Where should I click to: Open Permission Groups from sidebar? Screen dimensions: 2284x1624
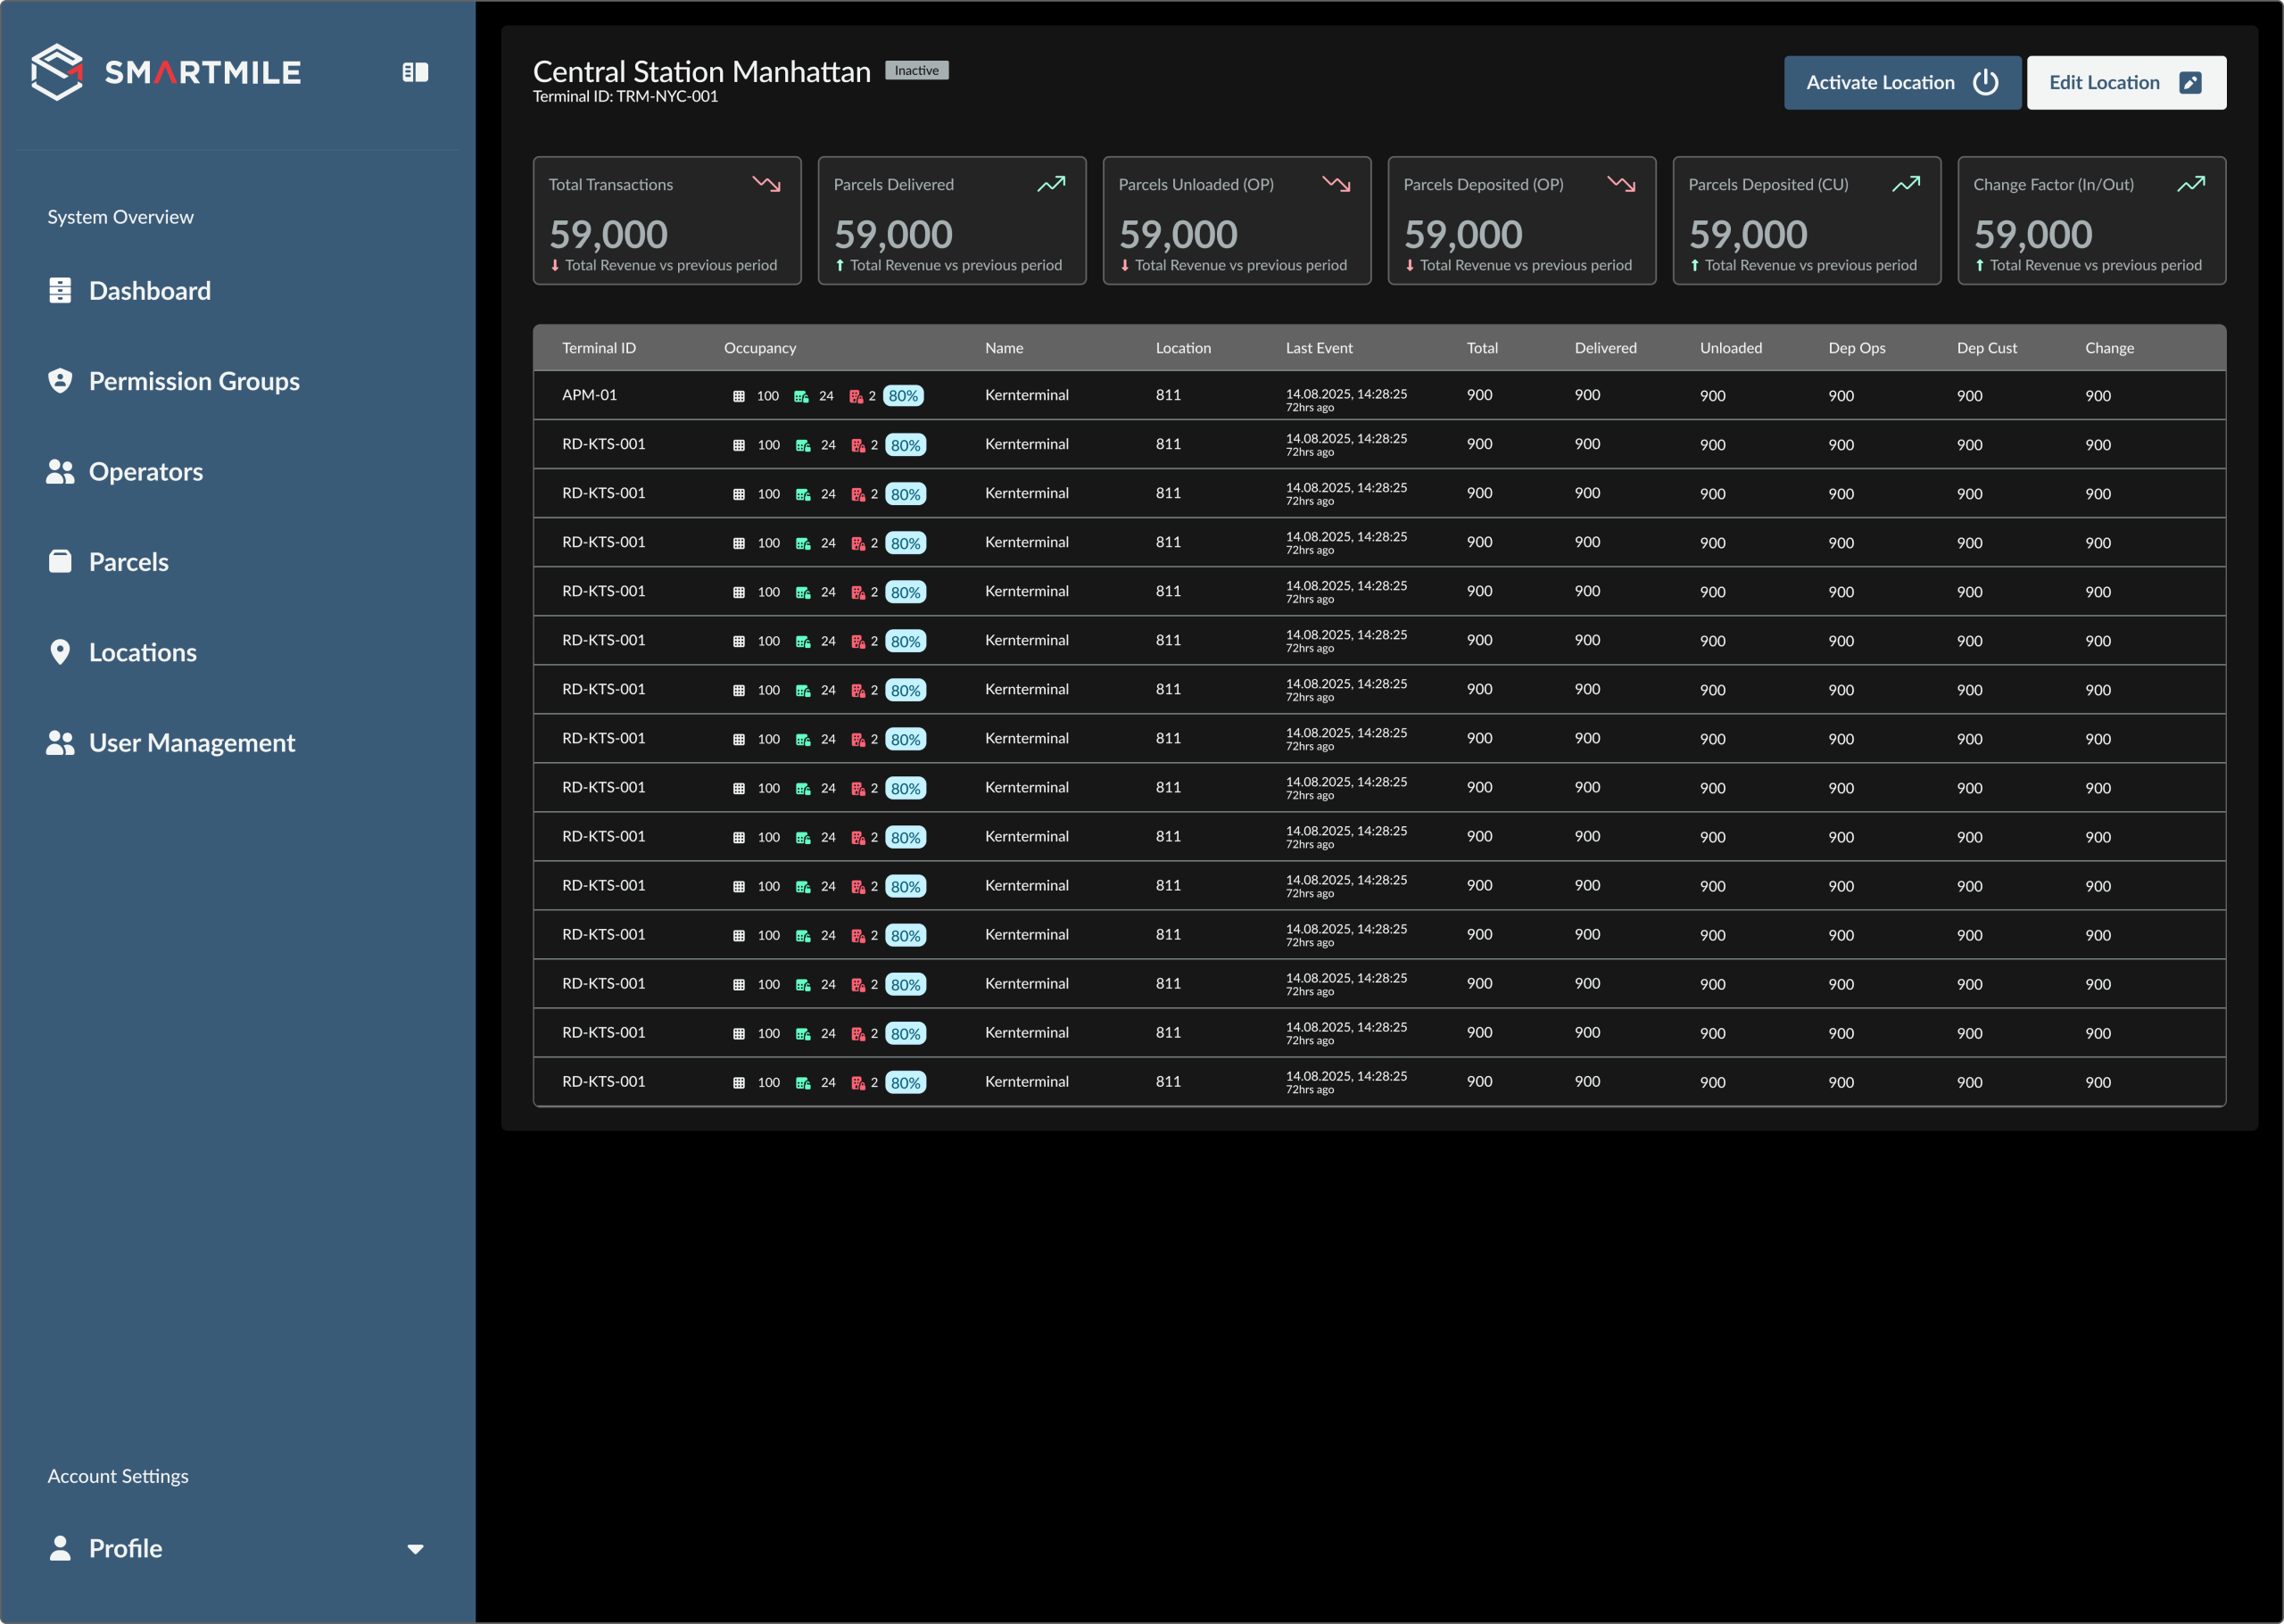(193, 381)
